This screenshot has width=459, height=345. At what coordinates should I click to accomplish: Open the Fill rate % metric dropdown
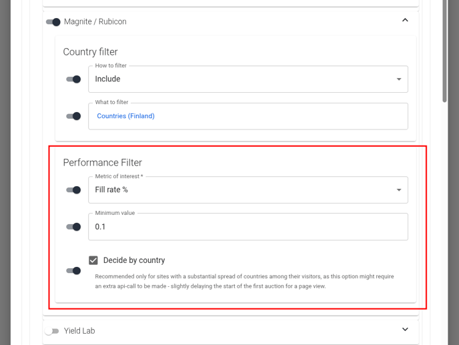pos(240,190)
